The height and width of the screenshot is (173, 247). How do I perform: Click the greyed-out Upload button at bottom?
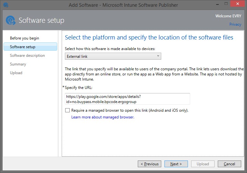(x=203, y=164)
